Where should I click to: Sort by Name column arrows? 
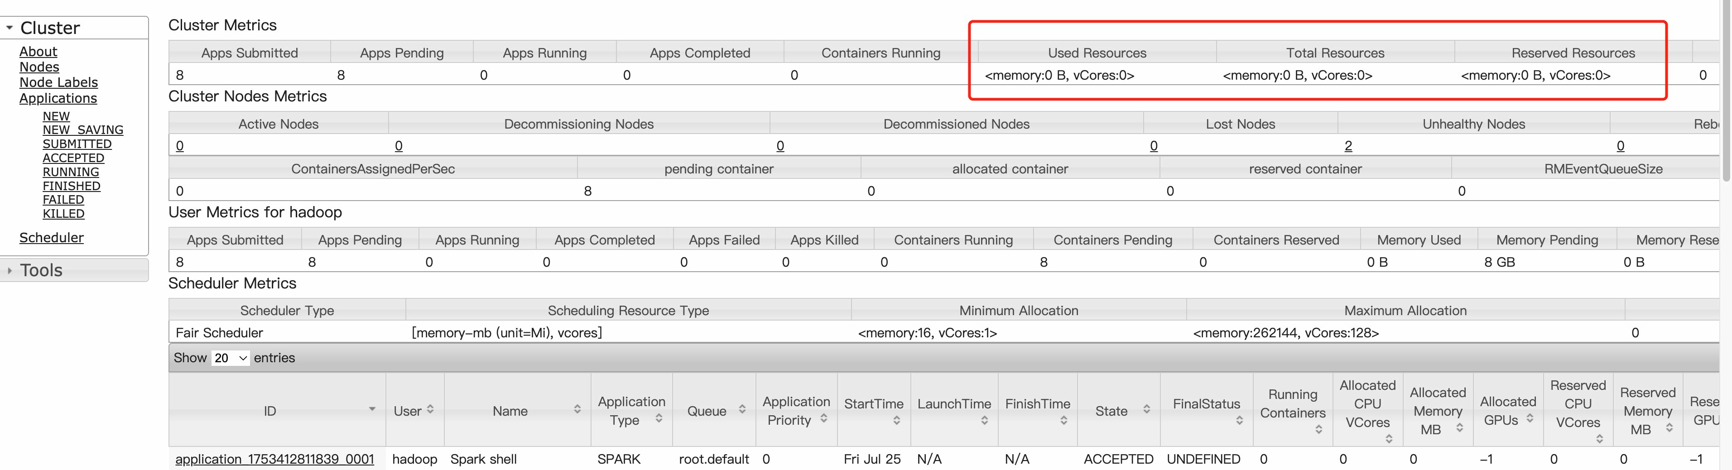(x=577, y=409)
